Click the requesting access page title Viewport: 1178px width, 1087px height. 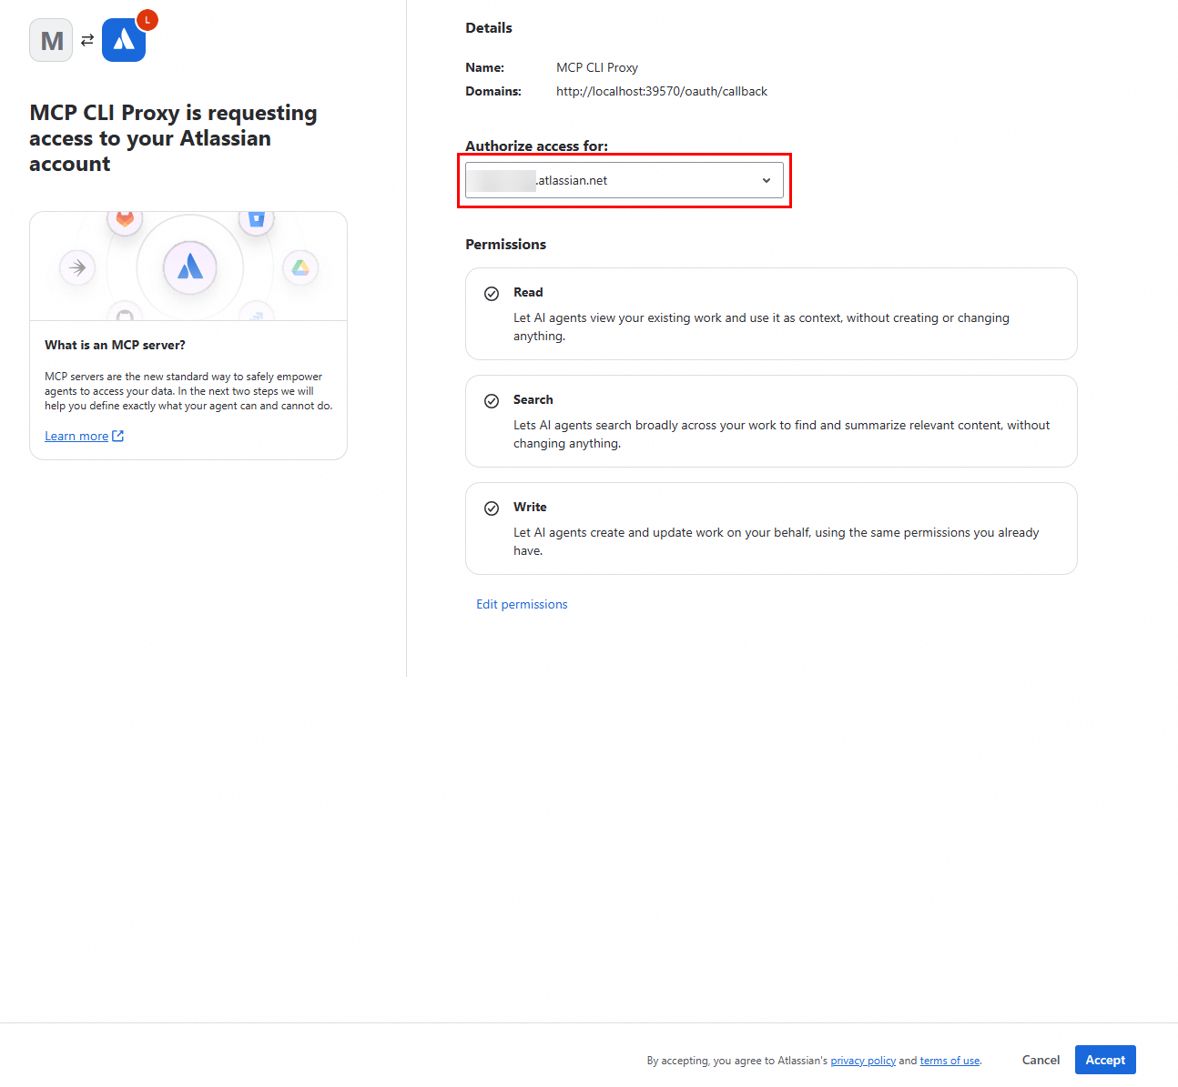pyautogui.click(x=173, y=138)
